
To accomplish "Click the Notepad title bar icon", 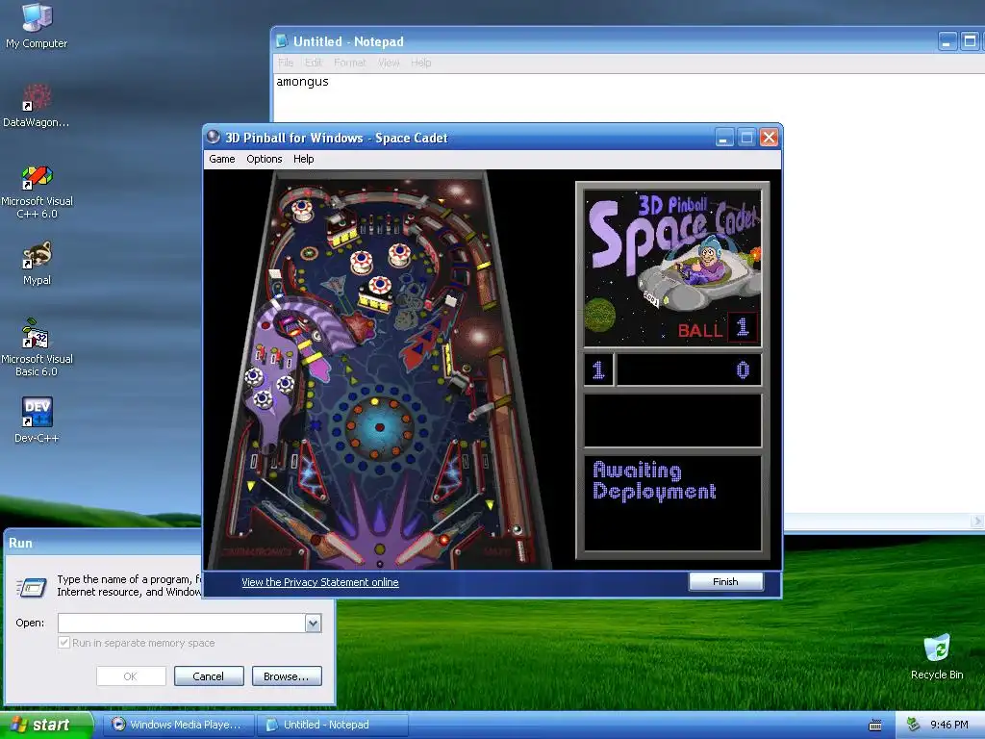I will pos(282,41).
